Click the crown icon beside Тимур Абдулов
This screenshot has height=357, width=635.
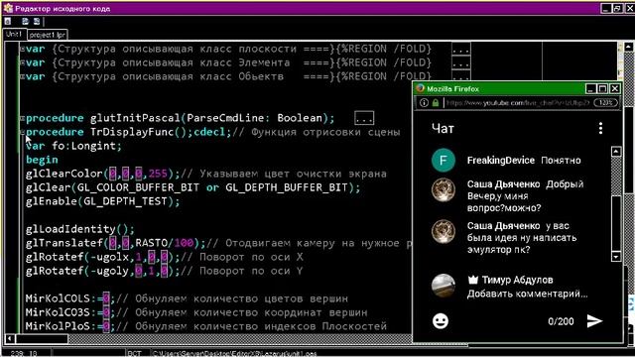tap(472, 280)
